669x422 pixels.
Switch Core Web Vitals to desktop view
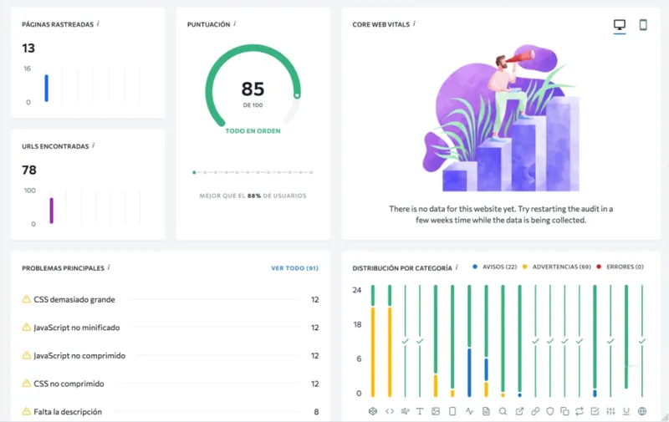620,25
